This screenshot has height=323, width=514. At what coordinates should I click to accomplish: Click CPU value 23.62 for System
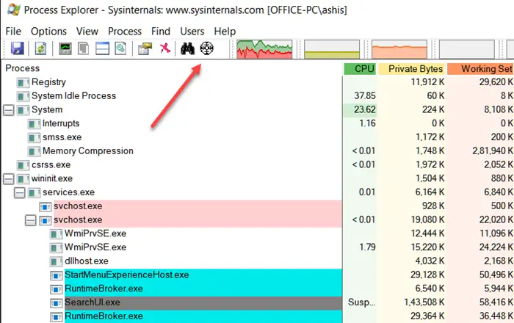click(364, 109)
